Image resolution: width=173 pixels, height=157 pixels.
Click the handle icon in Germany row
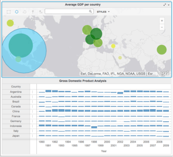click(33, 121)
